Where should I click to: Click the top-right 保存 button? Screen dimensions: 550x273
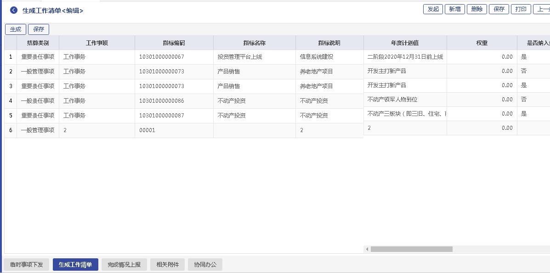click(499, 9)
